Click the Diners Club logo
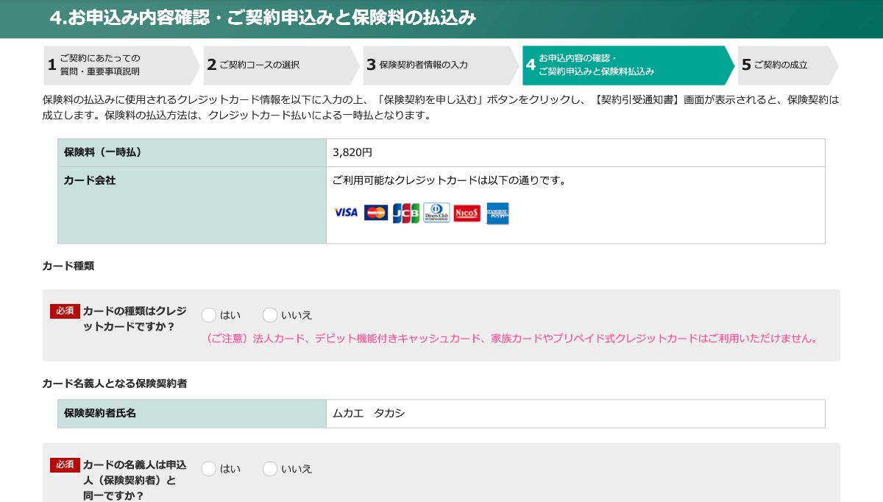The width and height of the screenshot is (883, 502). [436, 213]
